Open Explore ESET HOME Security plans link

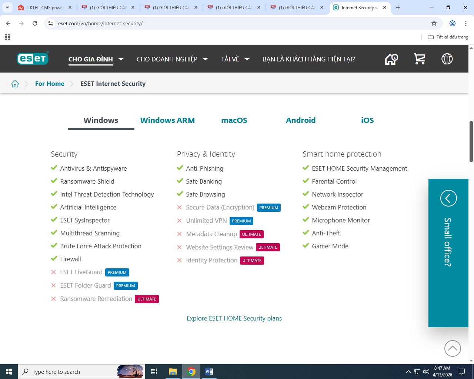point(234,318)
